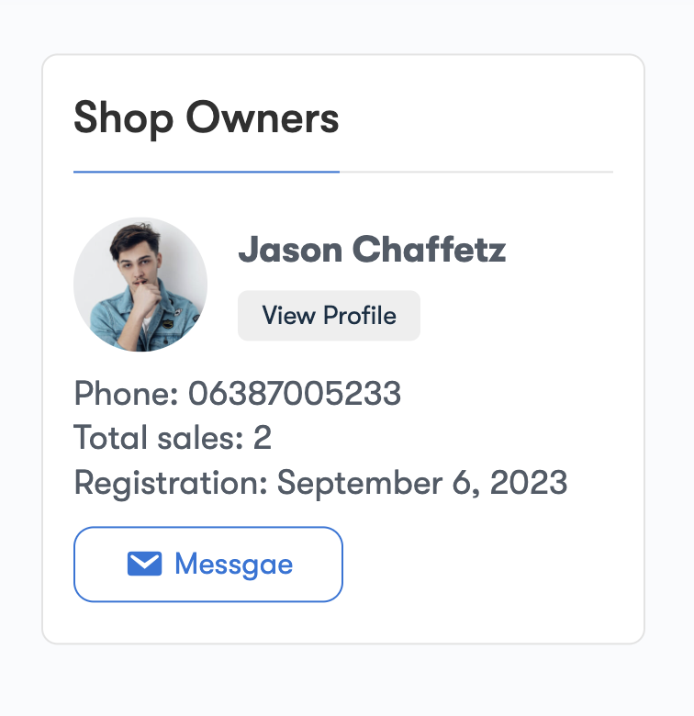Click the Messgae button label
The height and width of the screenshot is (716, 694).
[x=233, y=564]
